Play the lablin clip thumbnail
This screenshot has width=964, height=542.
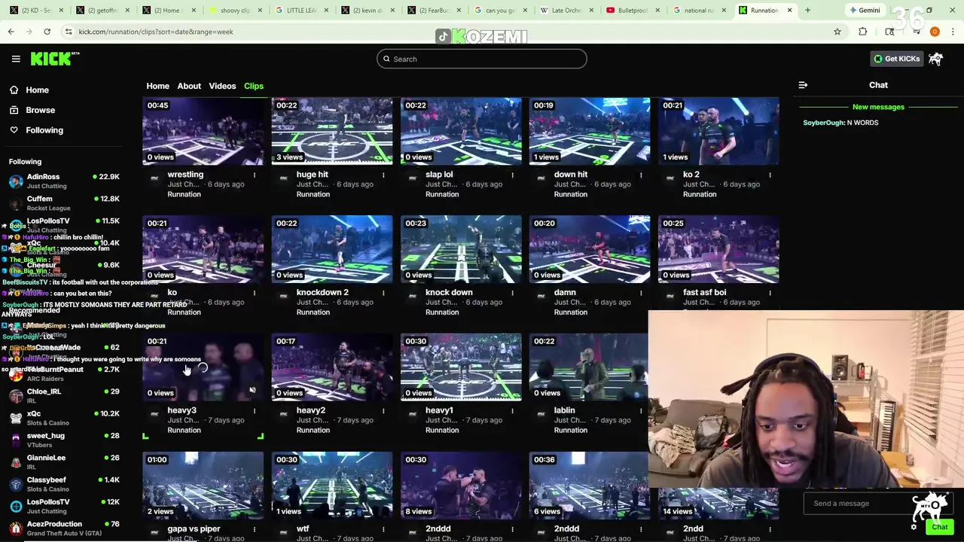[589, 367]
